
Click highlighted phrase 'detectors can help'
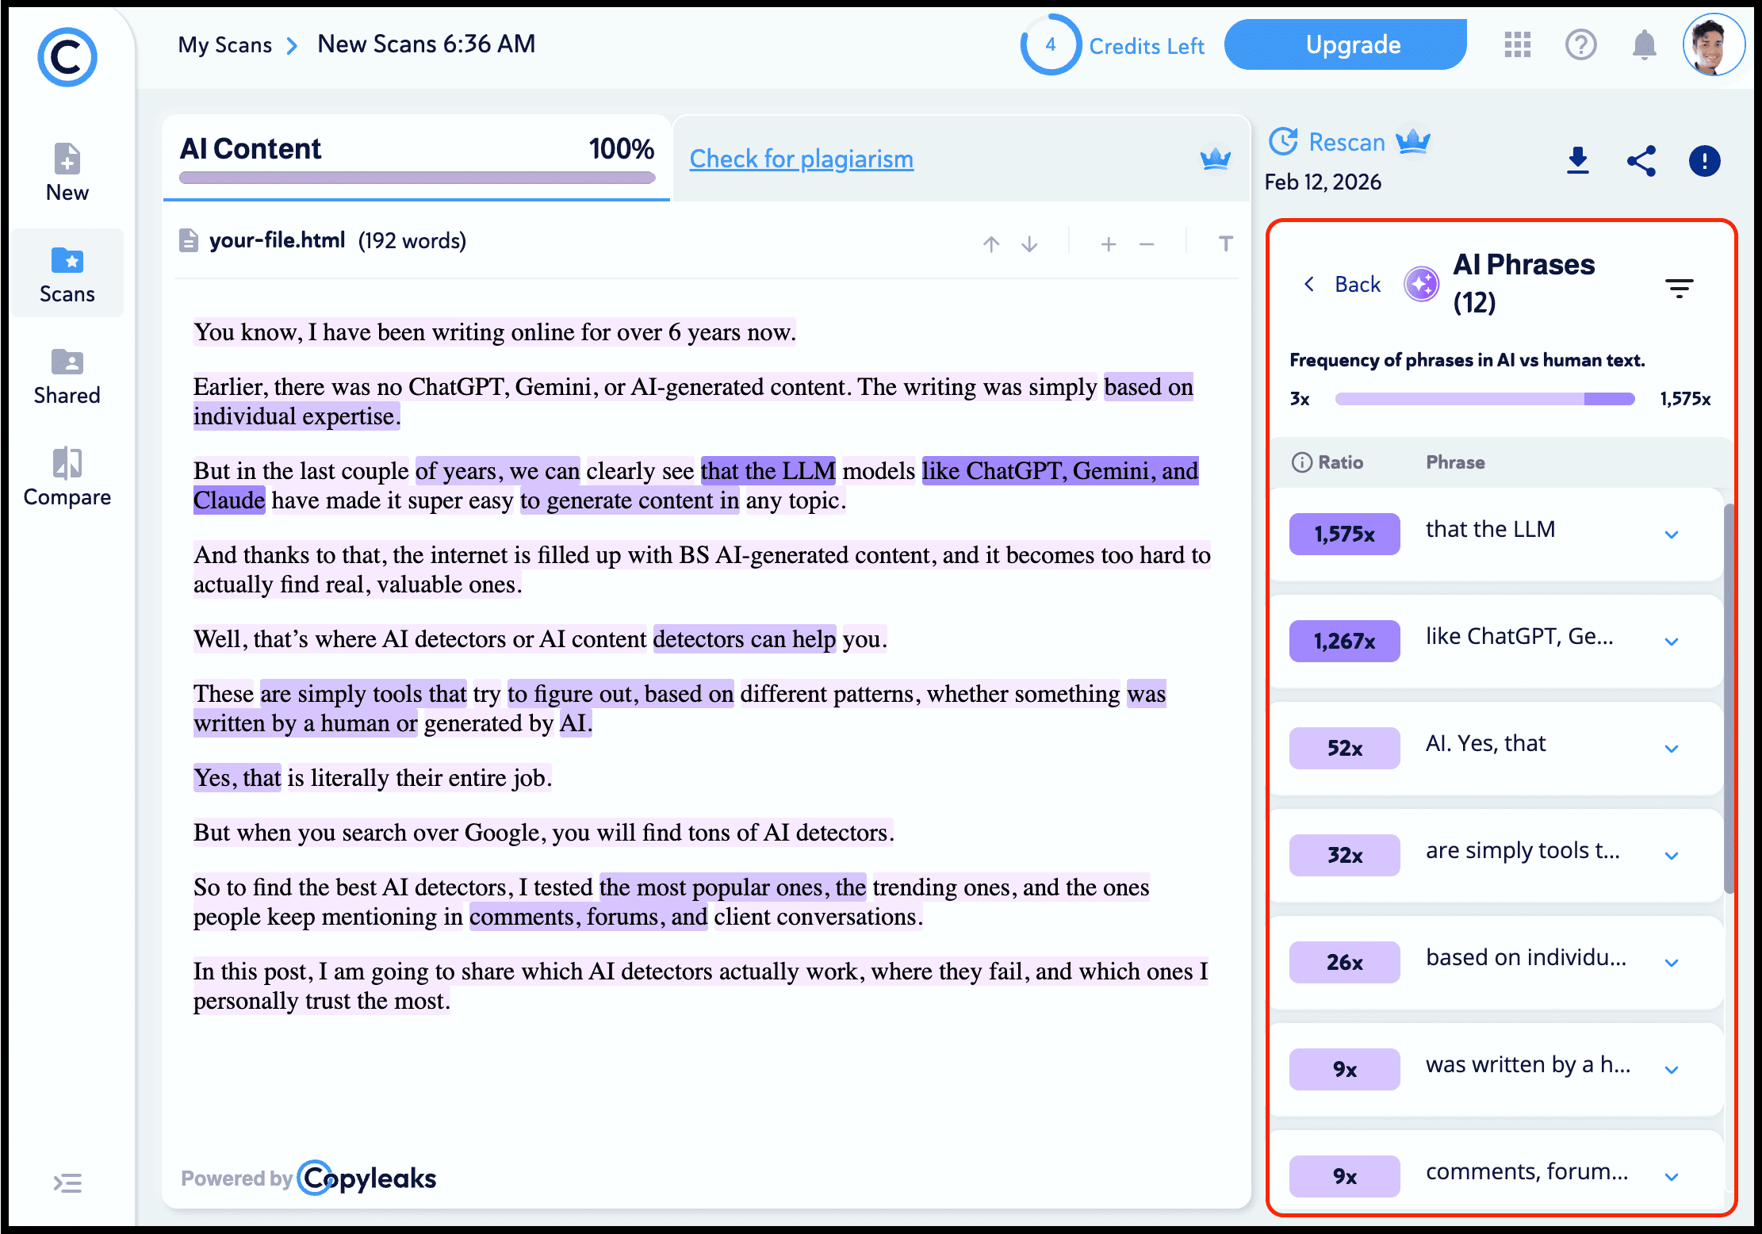(x=744, y=639)
